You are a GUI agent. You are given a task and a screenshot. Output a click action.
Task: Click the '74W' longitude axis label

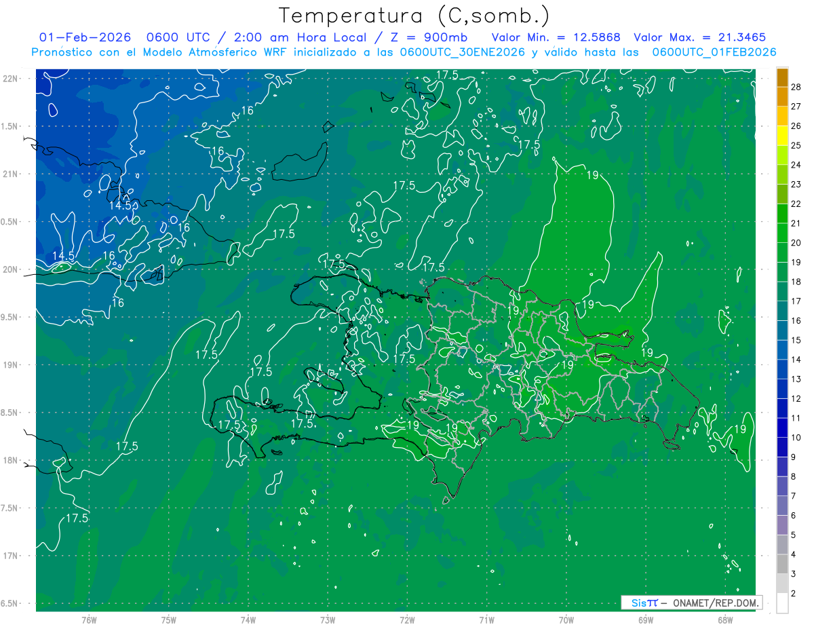coord(248,620)
